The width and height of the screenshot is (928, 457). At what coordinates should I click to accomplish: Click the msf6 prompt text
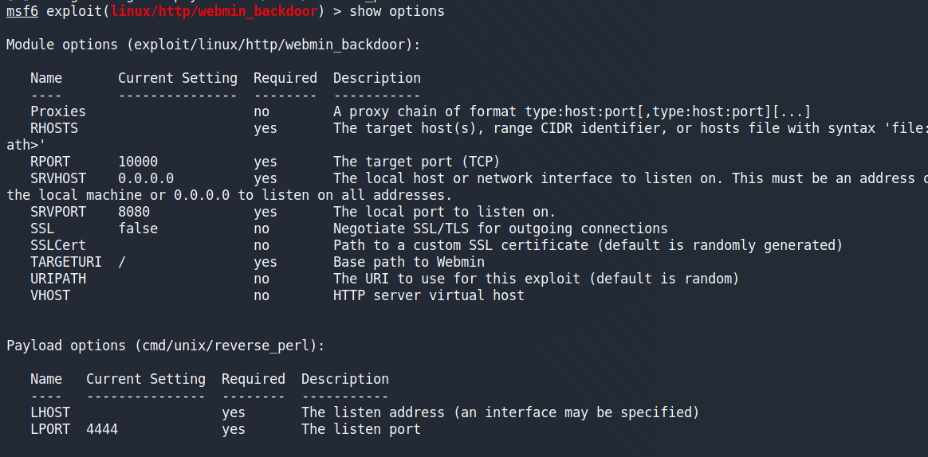pyautogui.click(x=22, y=11)
